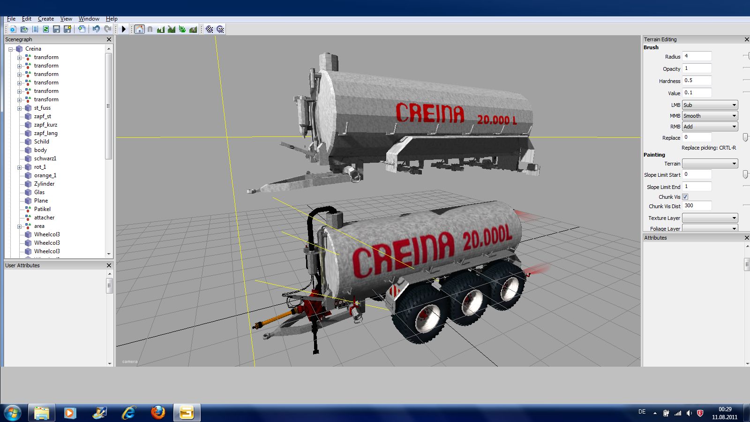Collapse the Creina root node
The height and width of the screenshot is (422, 750).
(x=11, y=49)
